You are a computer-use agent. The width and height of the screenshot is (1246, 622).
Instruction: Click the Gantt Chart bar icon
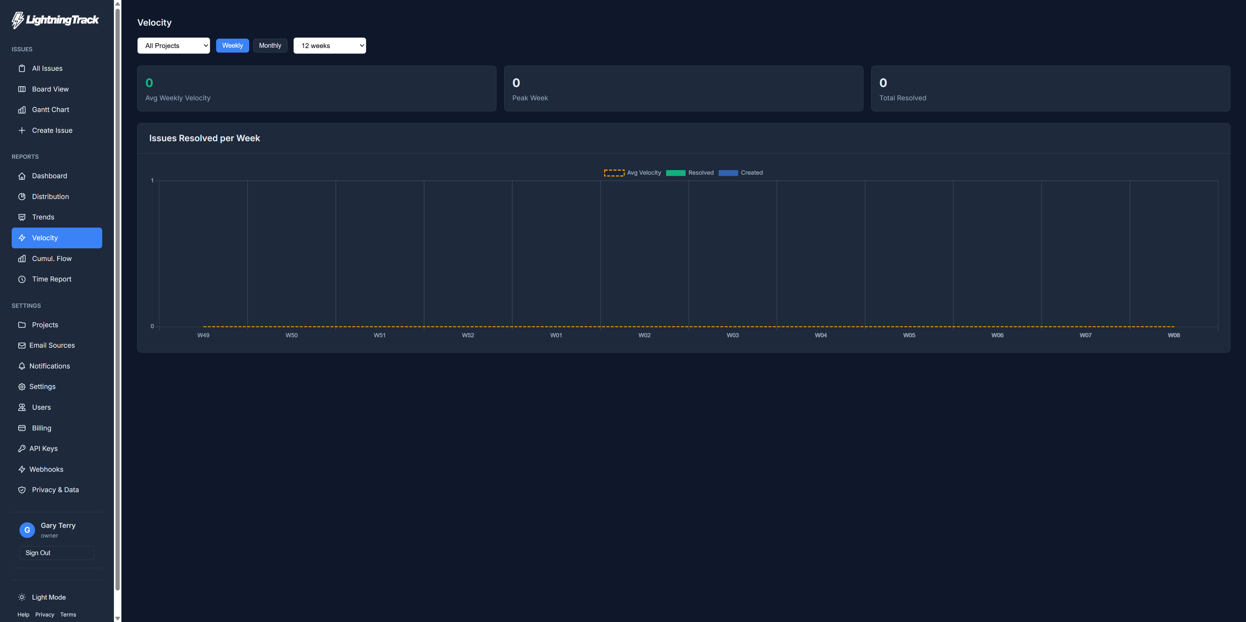pos(22,110)
